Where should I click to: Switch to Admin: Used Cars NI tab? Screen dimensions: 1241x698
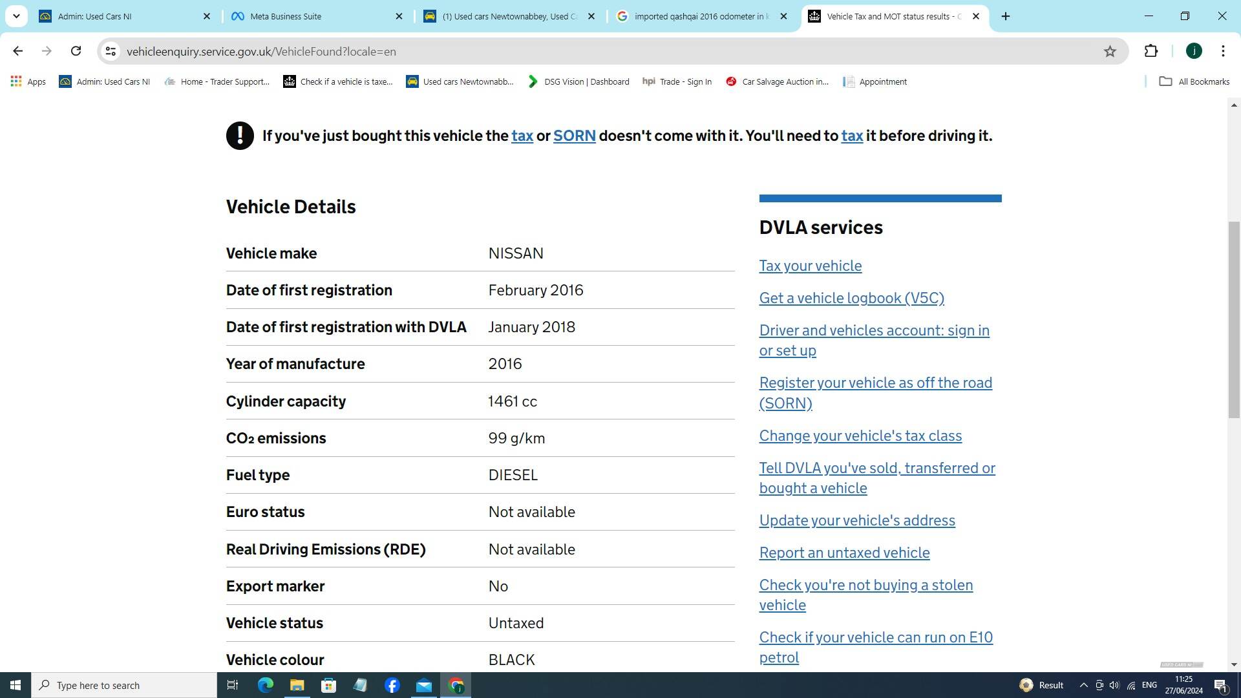pos(125,16)
